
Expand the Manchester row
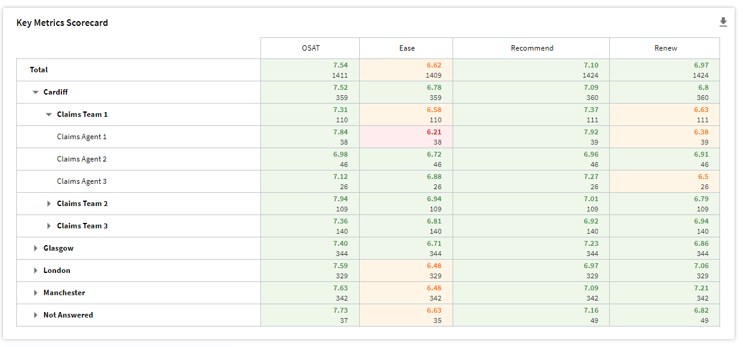click(36, 293)
